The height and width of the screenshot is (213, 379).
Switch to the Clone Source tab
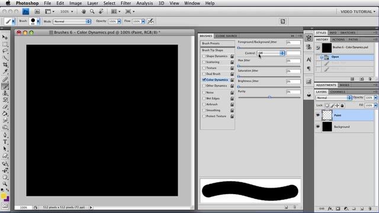coord(226,36)
